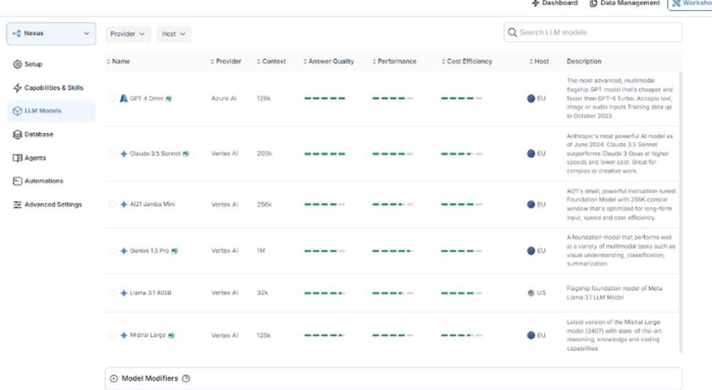Click the green badge icon after Mistral Large
712x390 pixels.
point(171,335)
